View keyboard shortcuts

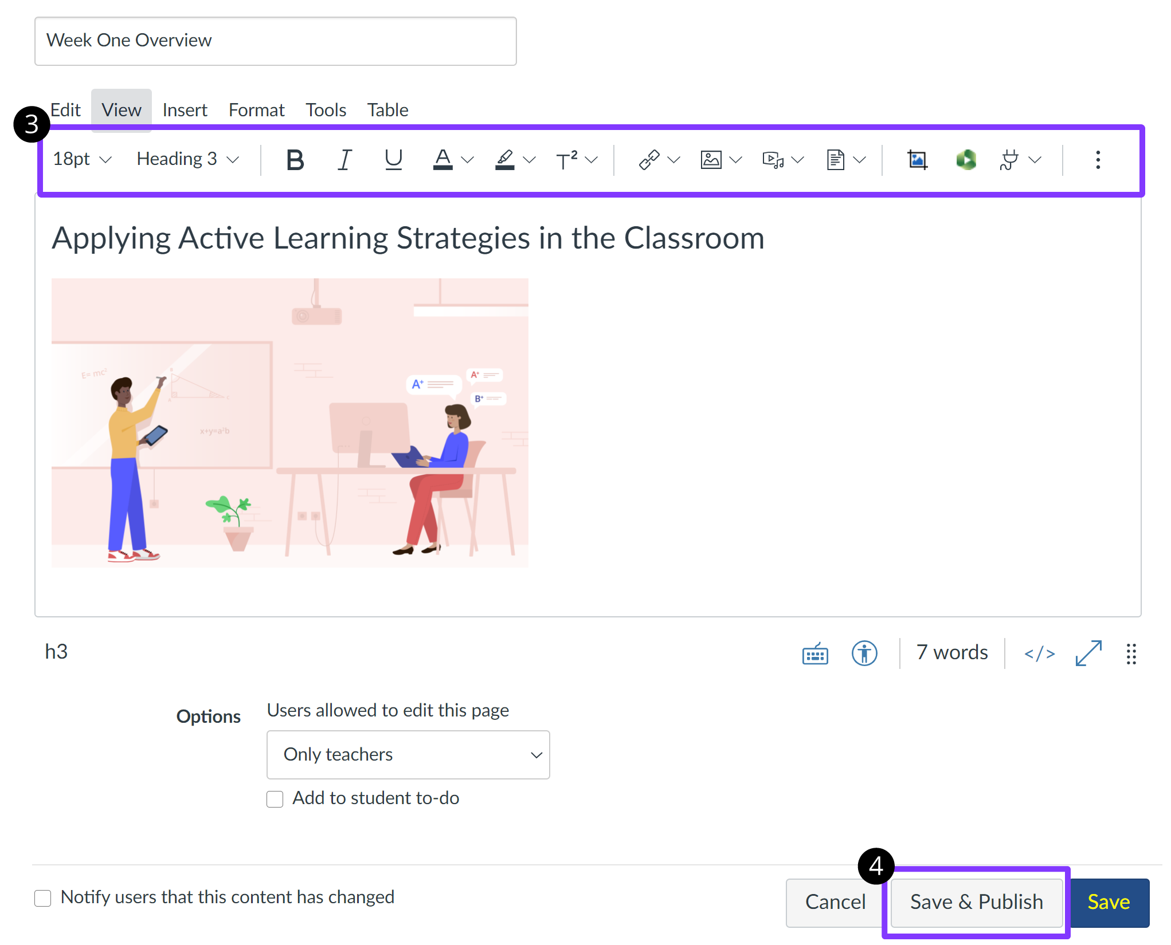click(x=814, y=653)
